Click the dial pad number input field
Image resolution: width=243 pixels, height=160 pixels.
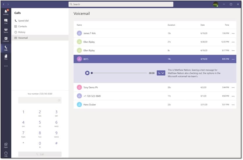tap(40, 100)
